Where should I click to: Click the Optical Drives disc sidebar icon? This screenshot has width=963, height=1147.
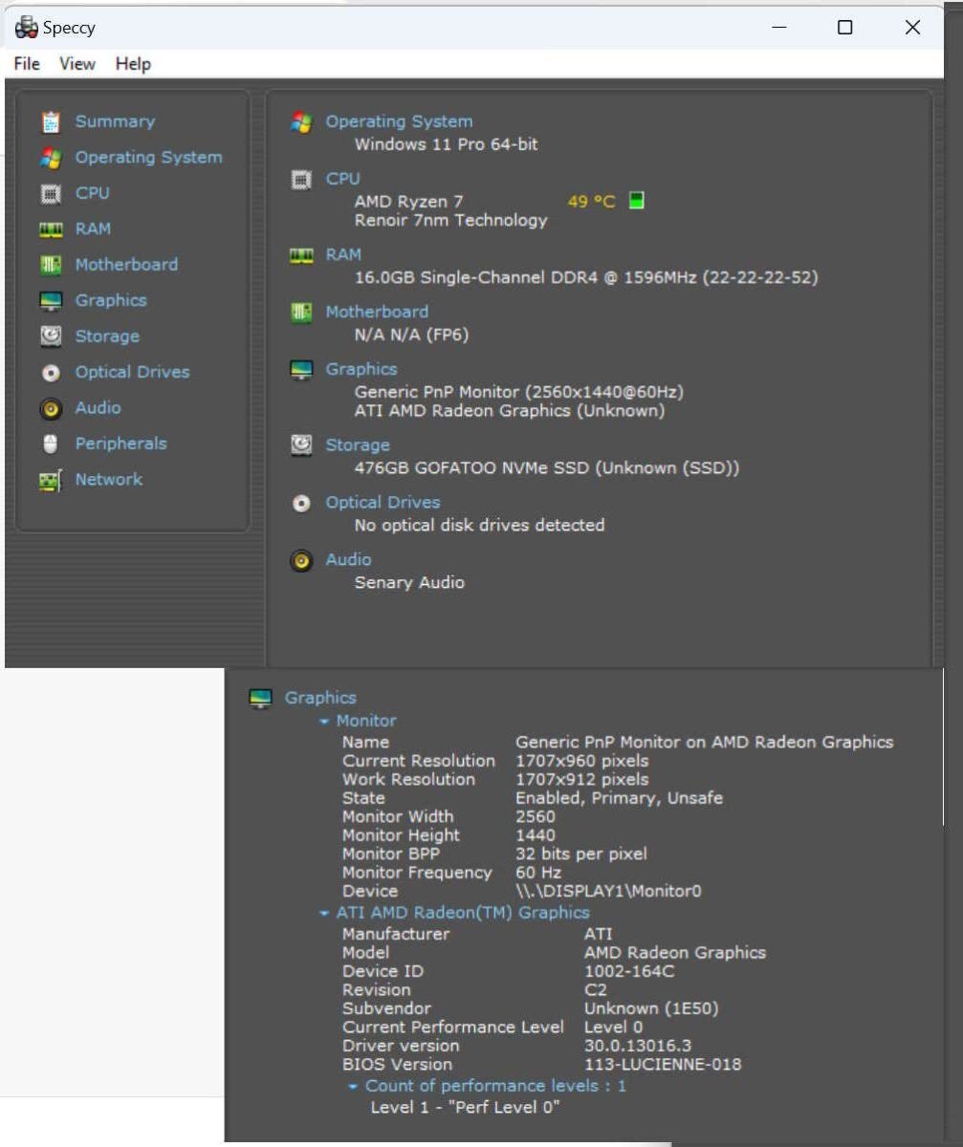[x=51, y=373]
